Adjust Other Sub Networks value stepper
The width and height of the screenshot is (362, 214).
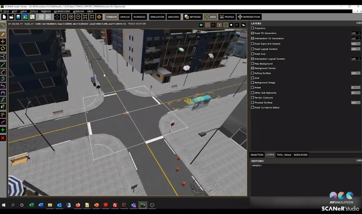tap(359, 93)
